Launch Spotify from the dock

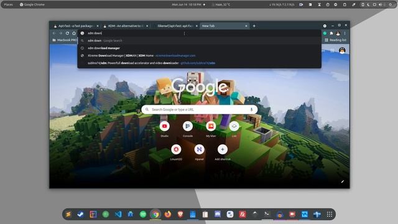(x=143, y=214)
